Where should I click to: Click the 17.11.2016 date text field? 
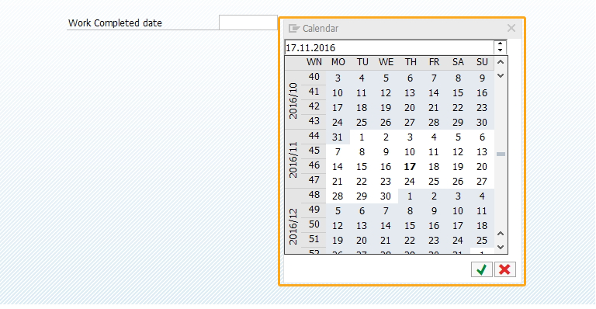coord(390,48)
